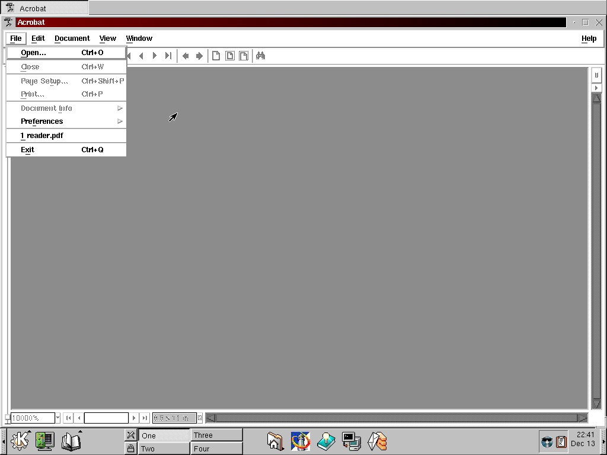The height and width of the screenshot is (455, 607).
Task: Open the KDE K start menu
Action: [20, 441]
